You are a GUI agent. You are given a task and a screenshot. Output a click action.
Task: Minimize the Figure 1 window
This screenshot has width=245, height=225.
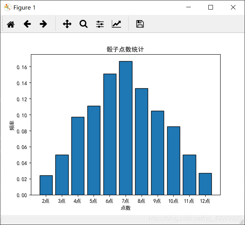189,7
